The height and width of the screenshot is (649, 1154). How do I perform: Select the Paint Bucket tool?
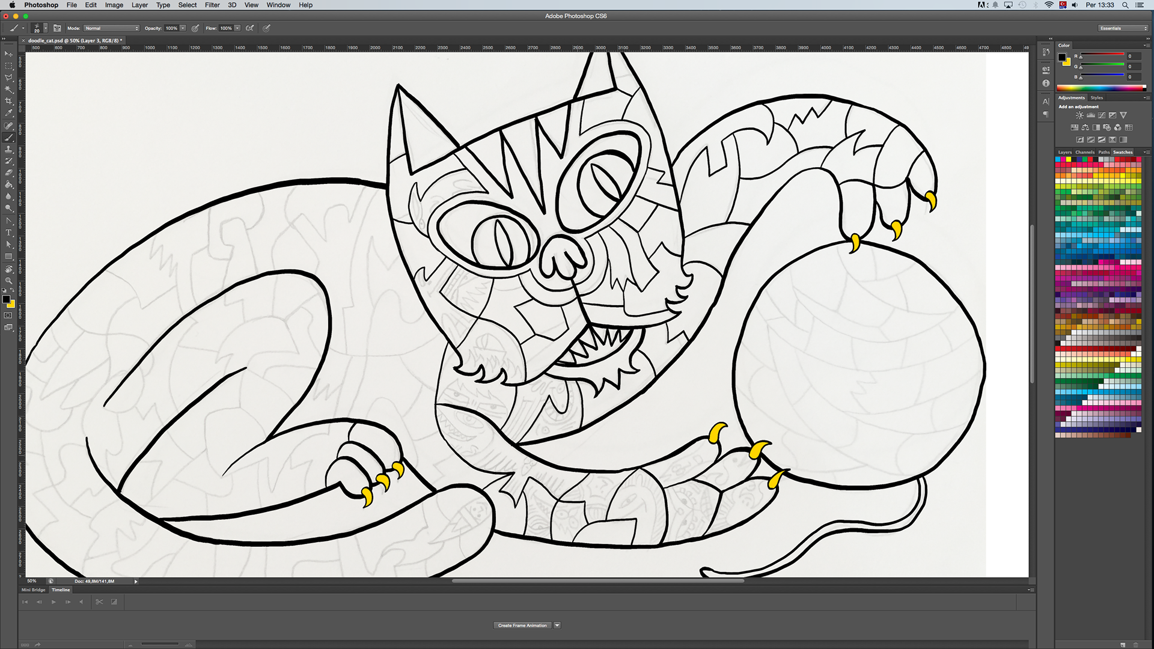tap(8, 184)
